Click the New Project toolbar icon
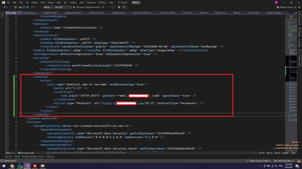This screenshot has width=302, height=169. pos(15,8)
